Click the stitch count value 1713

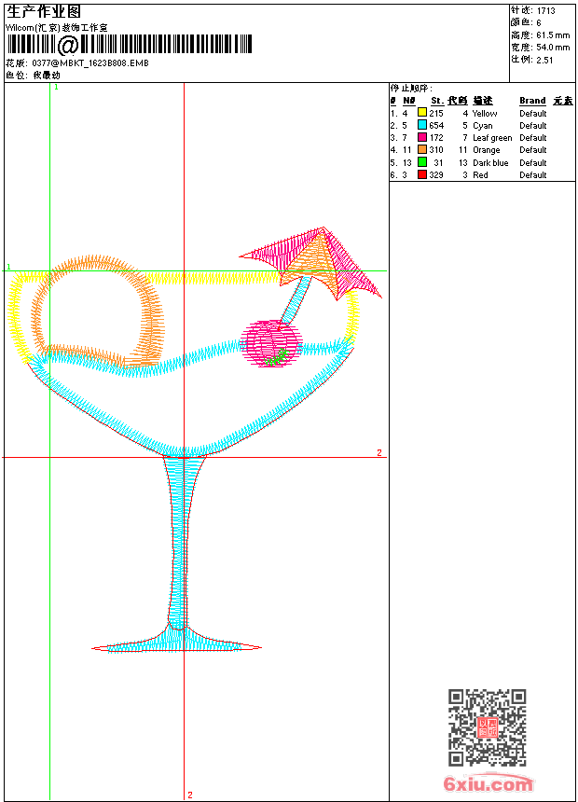[x=545, y=11]
